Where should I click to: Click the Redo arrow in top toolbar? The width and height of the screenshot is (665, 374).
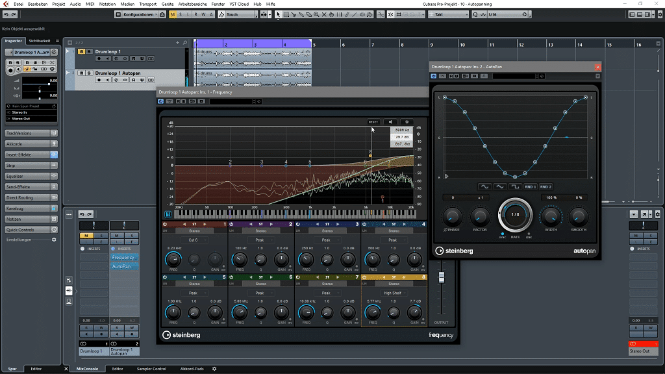point(14,14)
